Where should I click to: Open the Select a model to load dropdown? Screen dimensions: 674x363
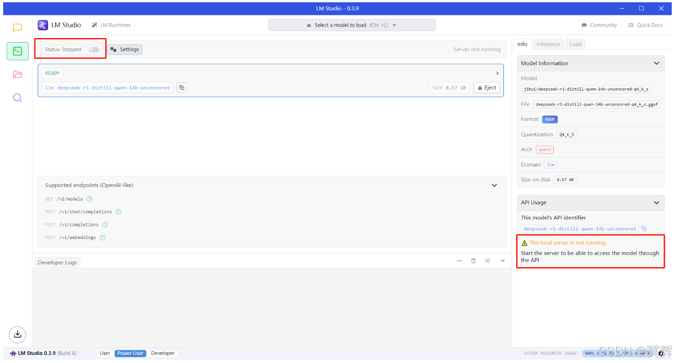click(352, 25)
